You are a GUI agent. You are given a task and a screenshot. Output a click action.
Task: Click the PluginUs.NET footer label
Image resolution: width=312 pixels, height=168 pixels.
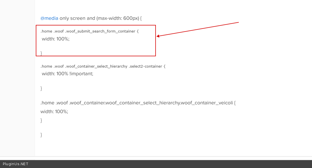point(16,164)
